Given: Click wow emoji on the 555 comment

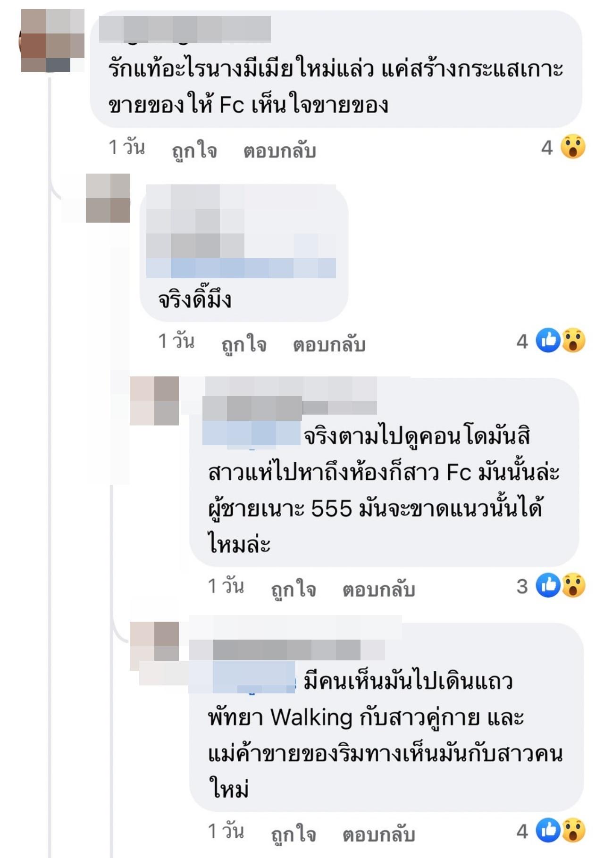Looking at the screenshot, I should (x=573, y=585).
